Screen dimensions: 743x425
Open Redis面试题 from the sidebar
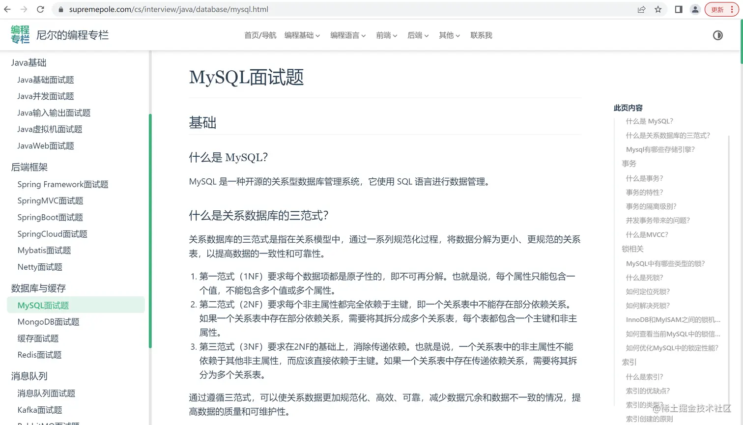[x=39, y=354]
